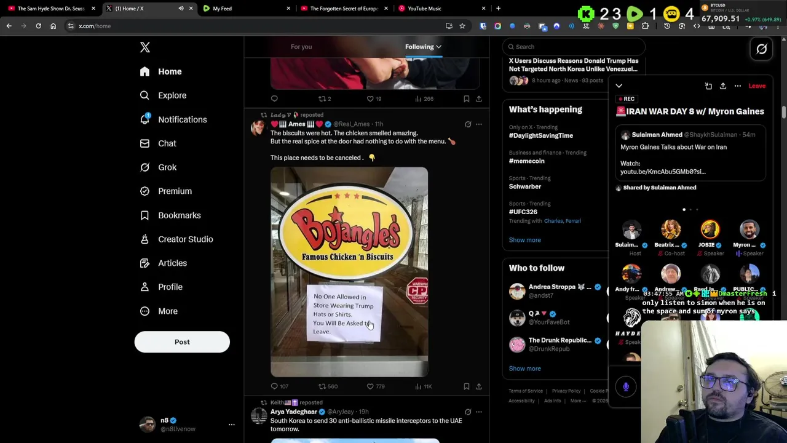Bookmark the top post with 266 views

[x=467, y=98]
